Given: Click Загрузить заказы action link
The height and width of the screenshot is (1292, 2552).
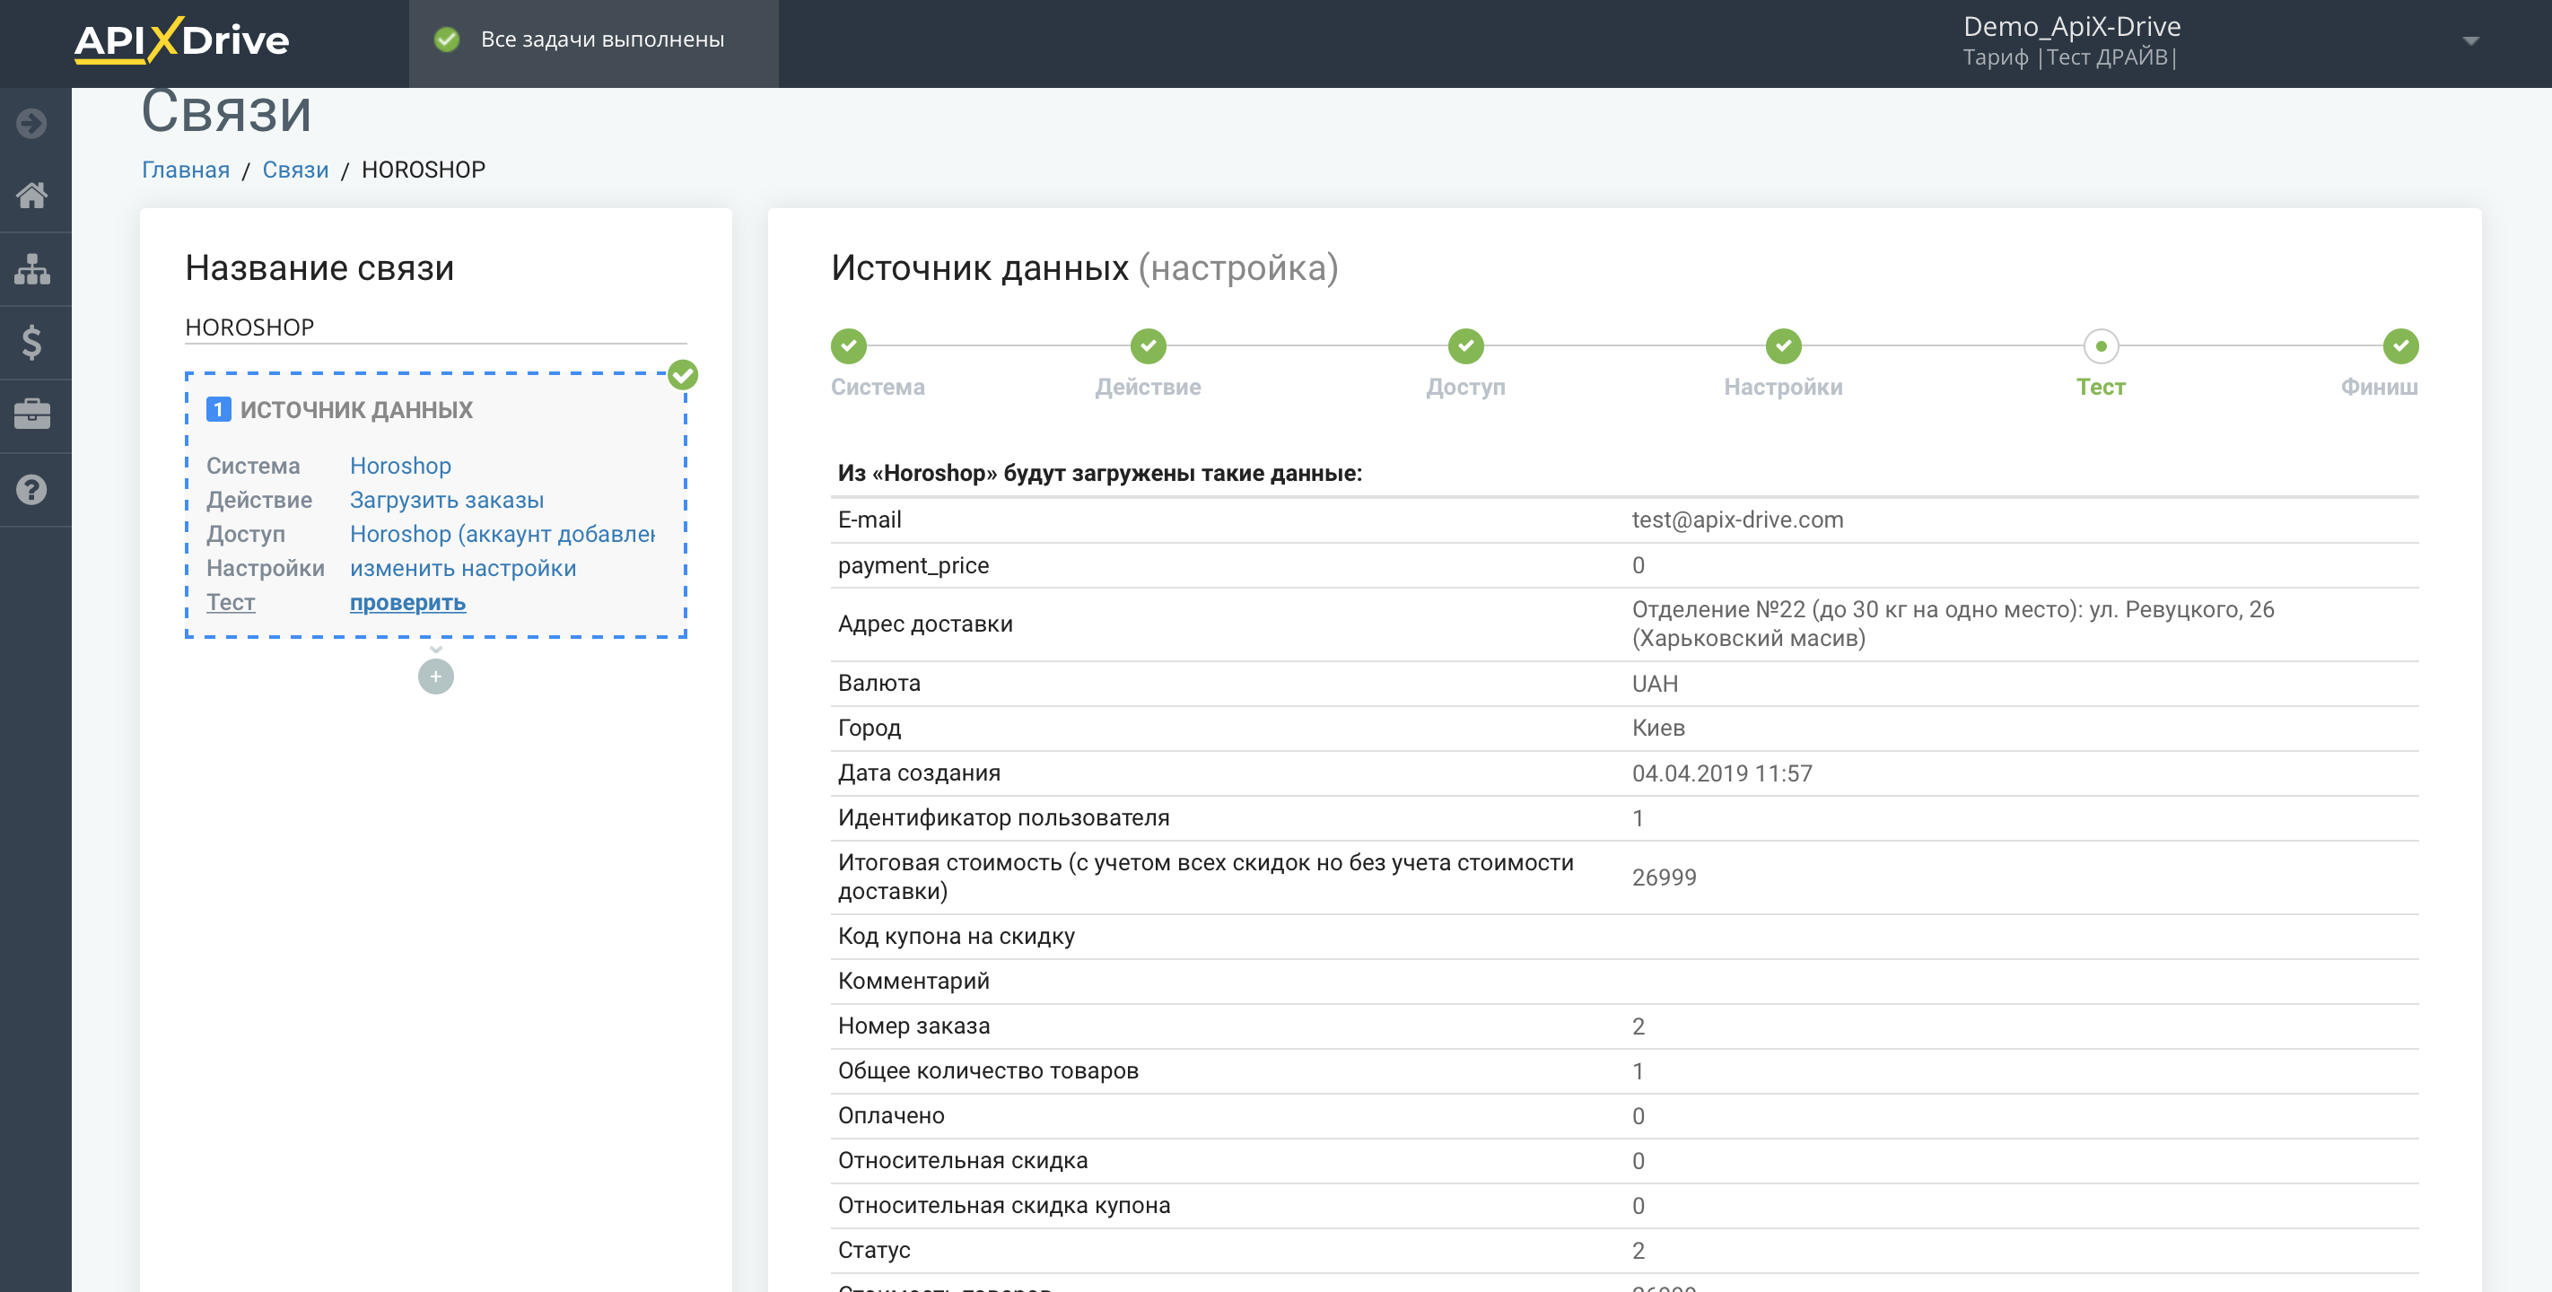Looking at the screenshot, I should click(447, 501).
